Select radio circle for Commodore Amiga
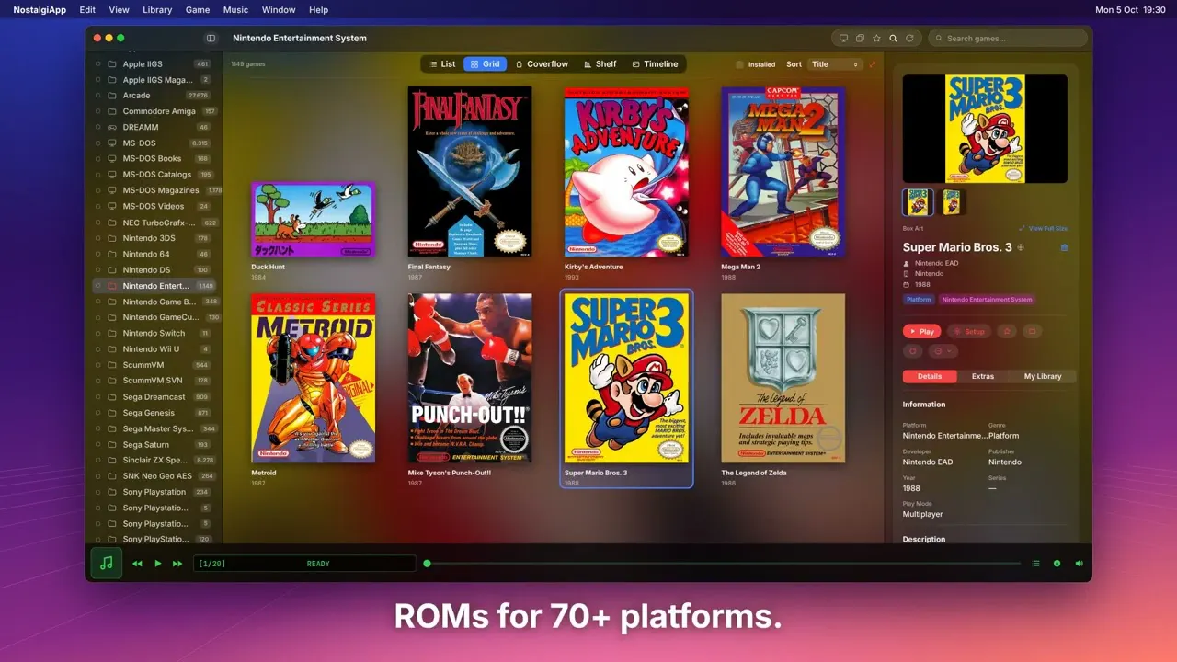1177x662 pixels. (x=97, y=111)
